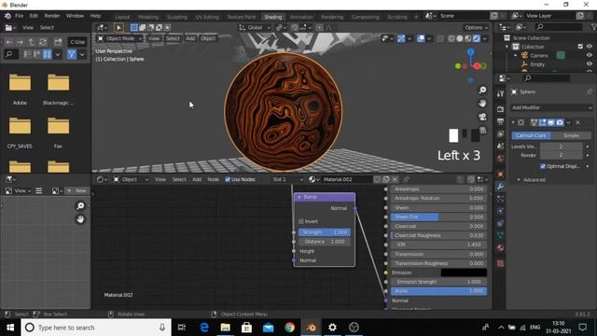Toggle the Use Nodes checkbox
Image resolution: width=597 pixels, height=336 pixels.
pyautogui.click(x=228, y=179)
